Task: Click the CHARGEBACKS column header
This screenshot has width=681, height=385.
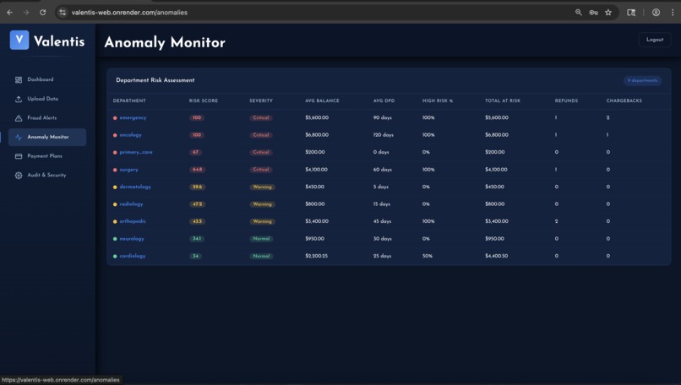Action: coord(624,100)
